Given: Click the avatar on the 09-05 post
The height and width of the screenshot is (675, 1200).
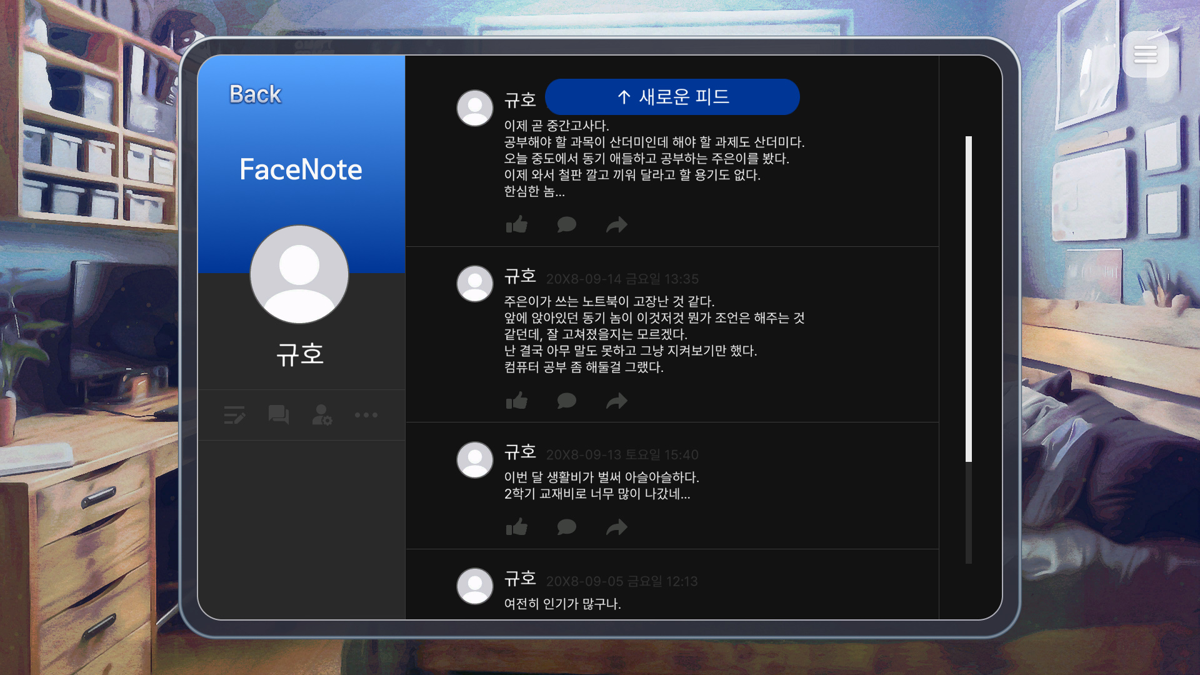Looking at the screenshot, I should [x=475, y=586].
